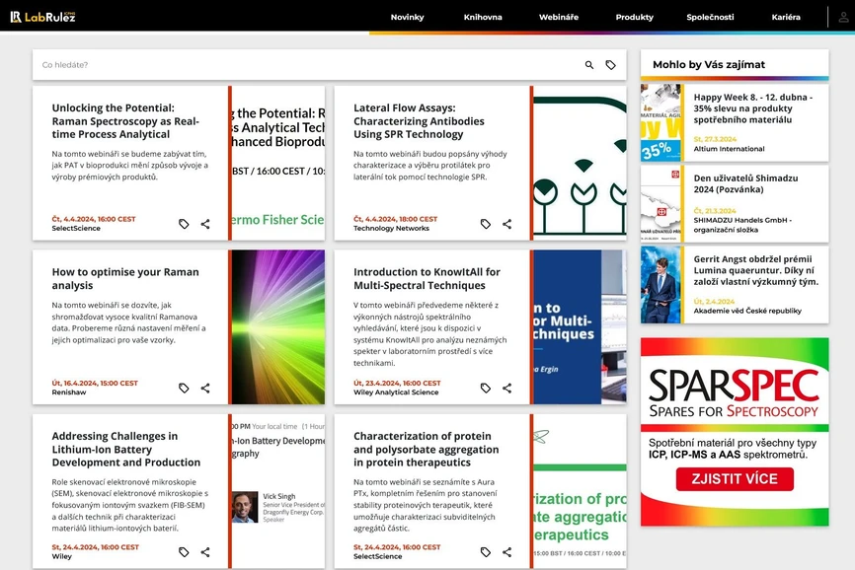This screenshot has height=570, width=855.
Task: Share the Introduction to KnowItAll webinar
Action: 507,389
